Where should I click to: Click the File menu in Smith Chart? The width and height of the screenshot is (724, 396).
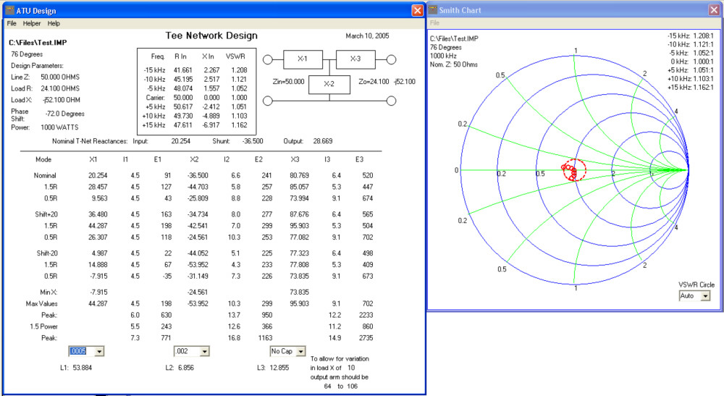coord(435,23)
